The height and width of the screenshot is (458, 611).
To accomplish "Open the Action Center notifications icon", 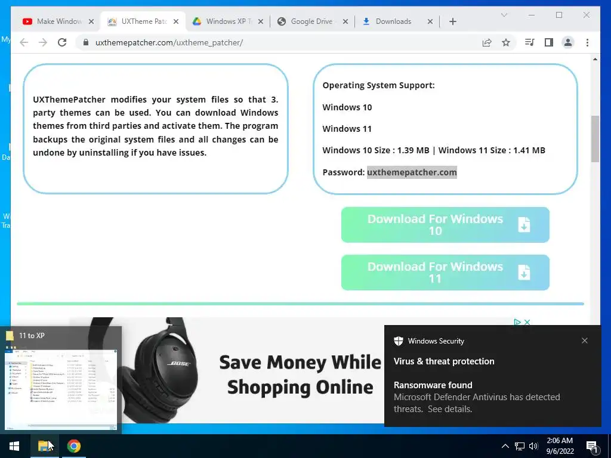I will click(x=593, y=447).
